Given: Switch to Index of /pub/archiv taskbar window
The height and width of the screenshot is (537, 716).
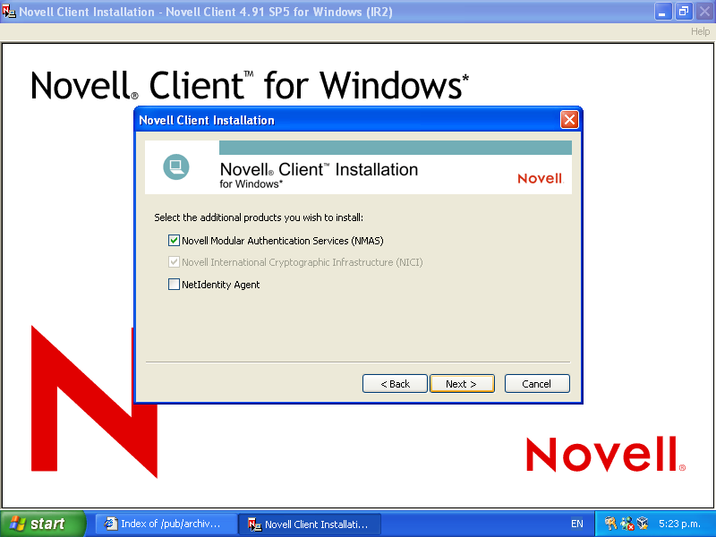Looking at the screenshot, I should click(166, 524).
